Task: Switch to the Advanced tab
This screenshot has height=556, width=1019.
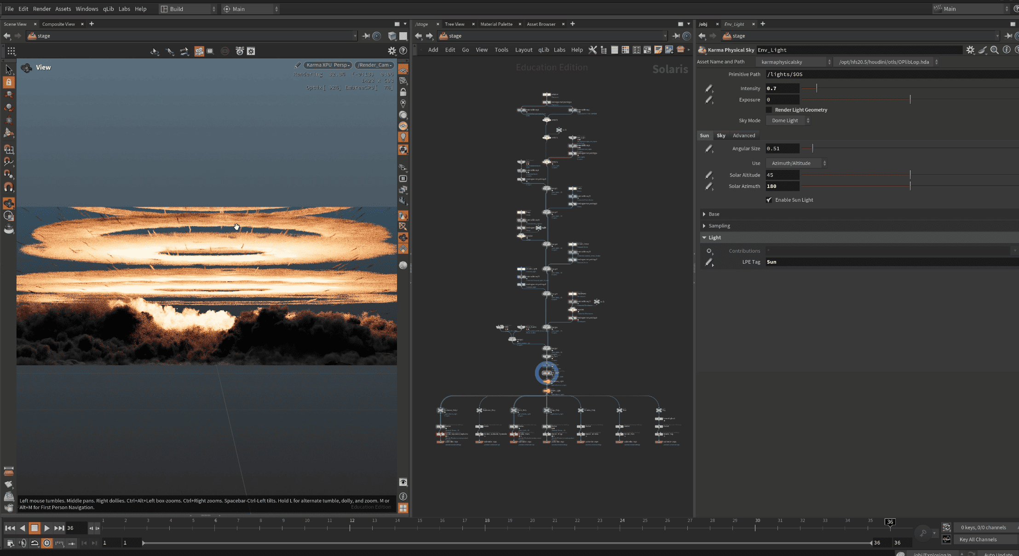Action: click(x=744, y=136)
